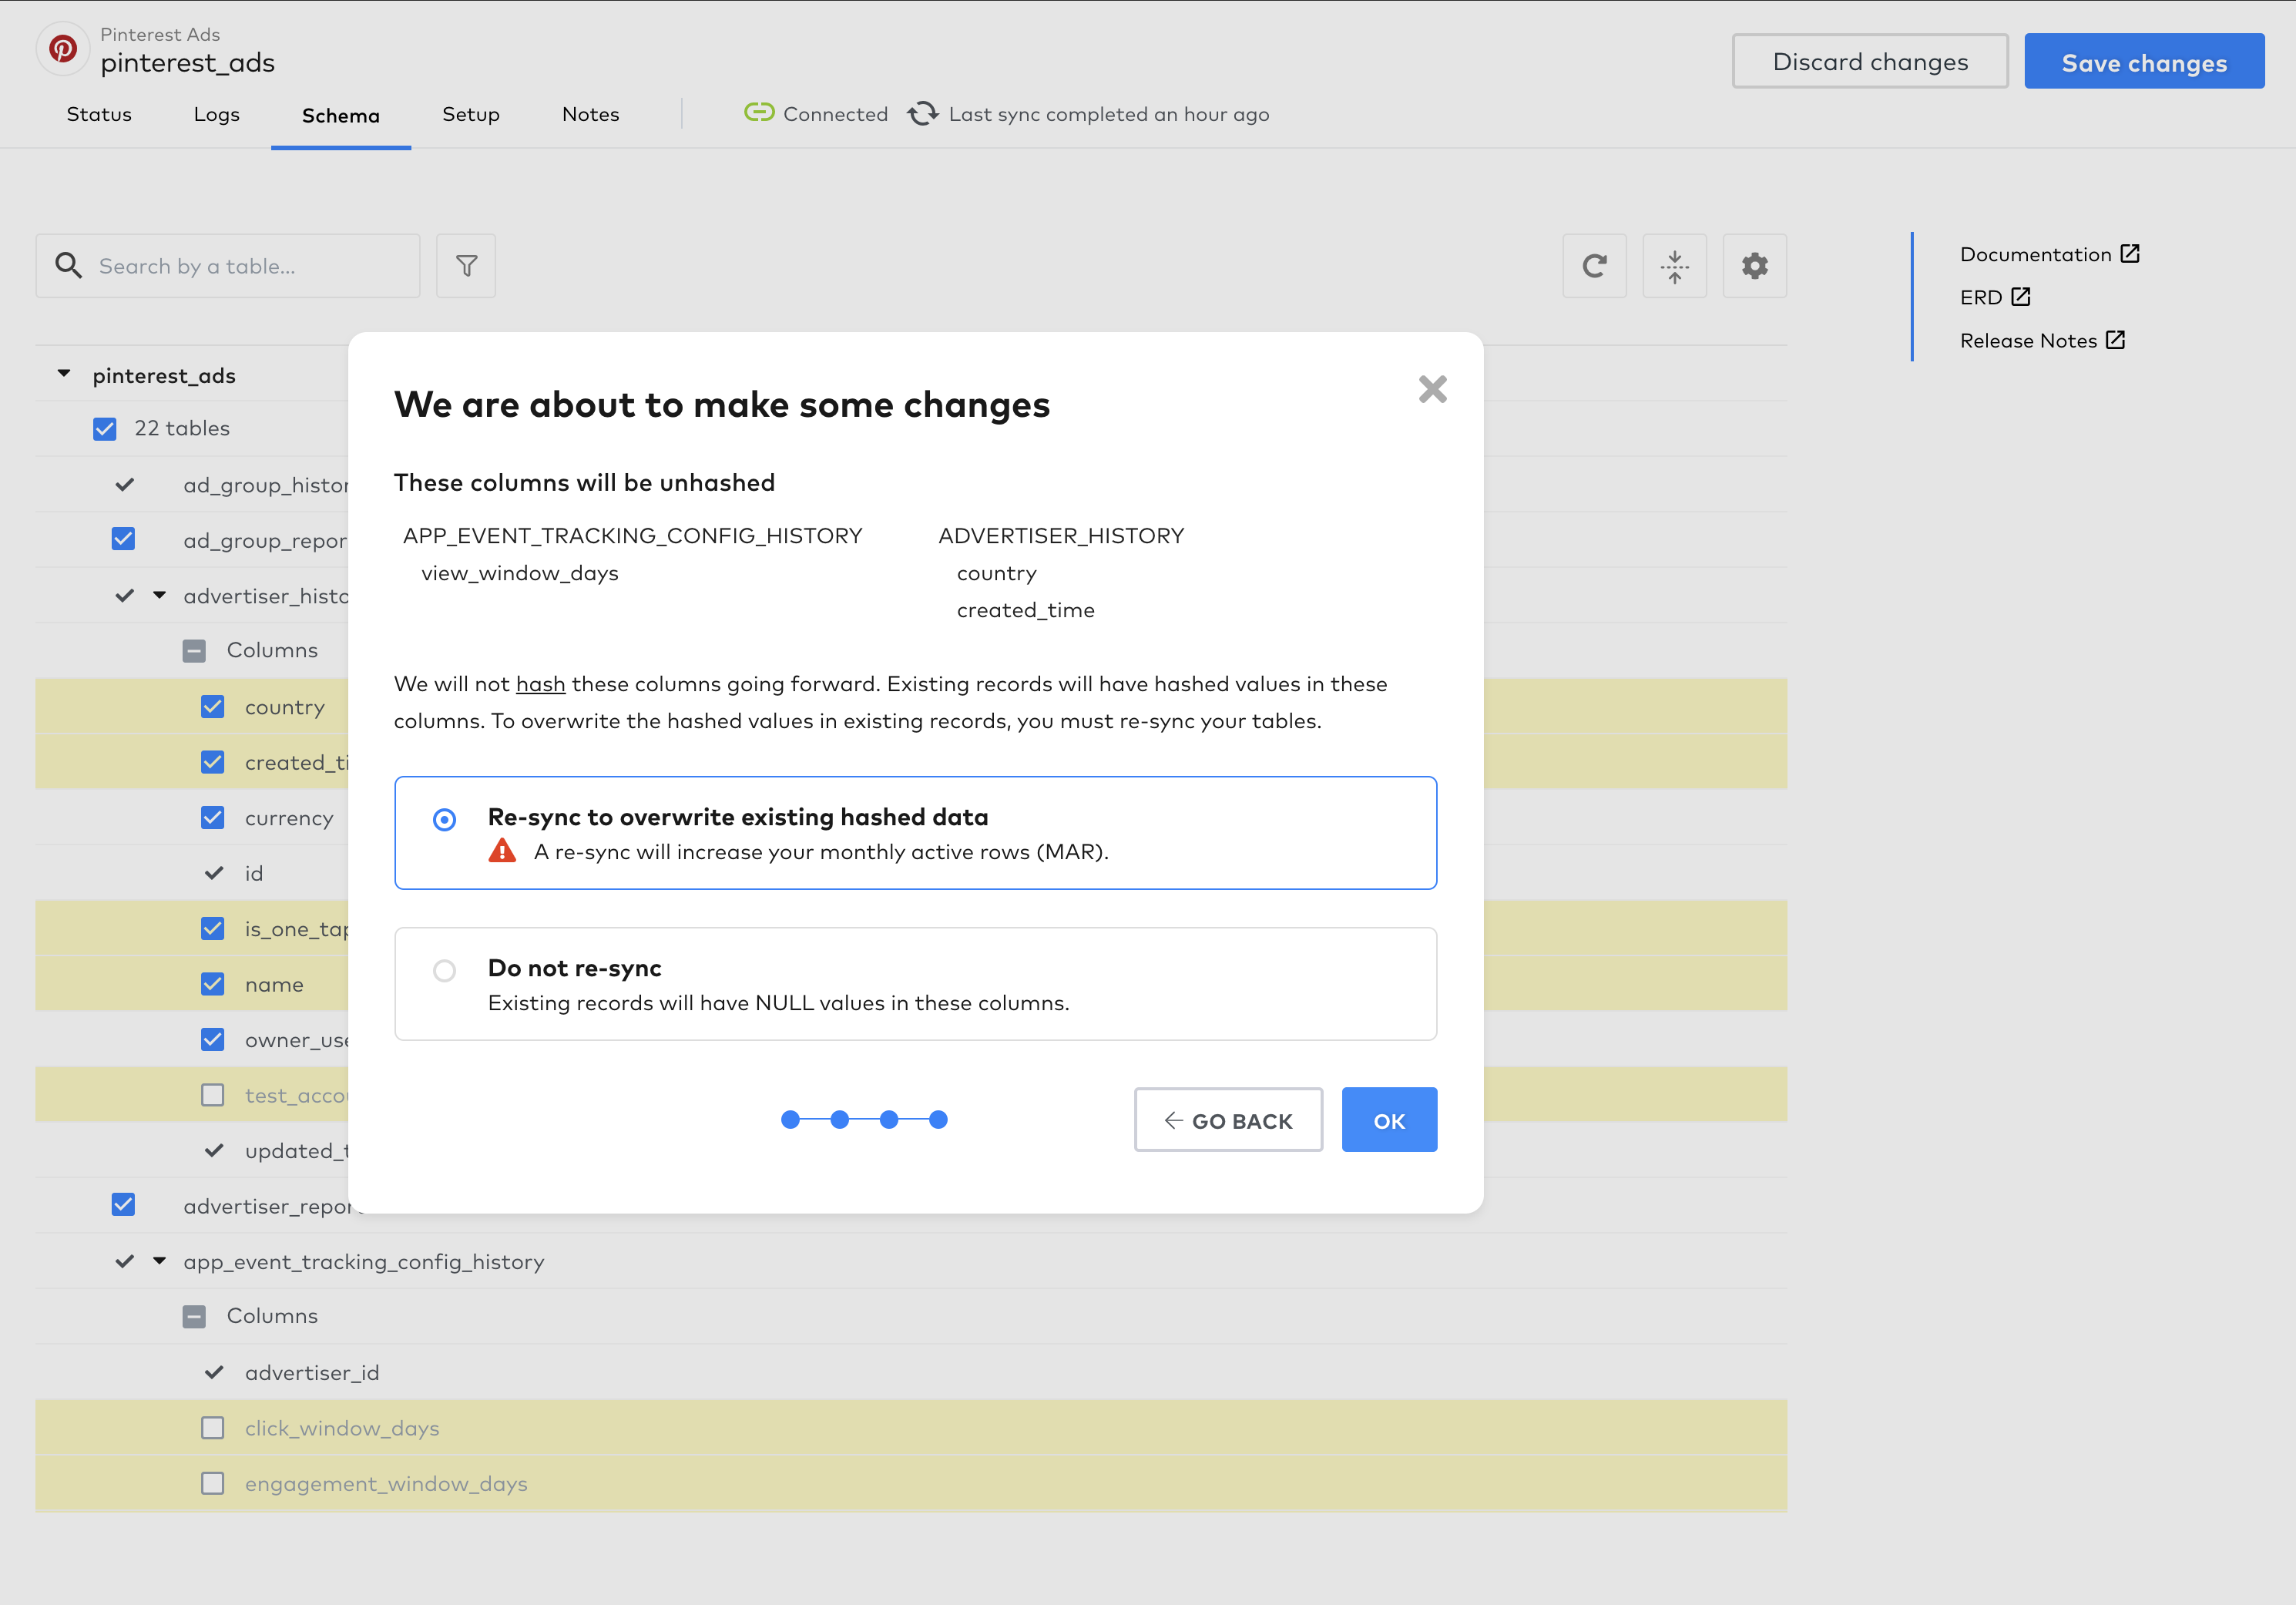
Task: Focus the Search by a table field
Action: [x=228, y=266]
